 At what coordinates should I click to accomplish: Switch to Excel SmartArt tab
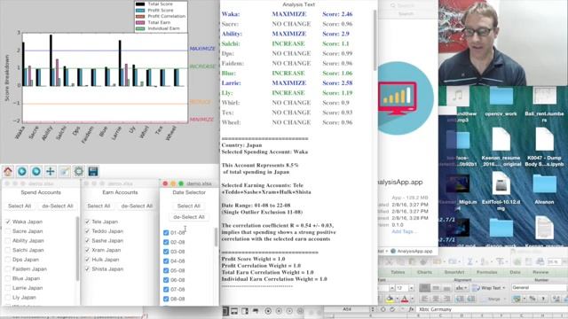point(454,272)
